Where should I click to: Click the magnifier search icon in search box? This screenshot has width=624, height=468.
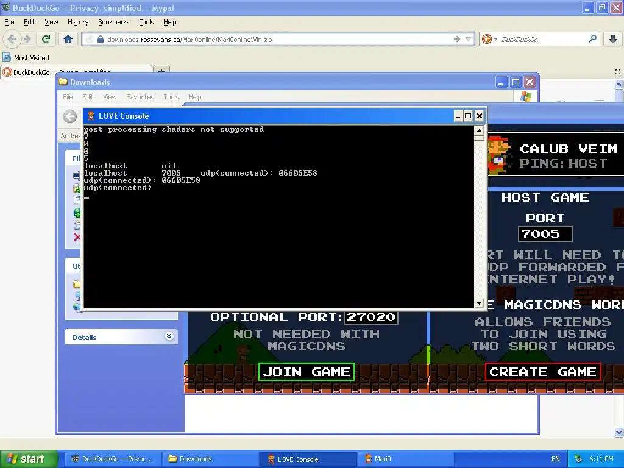(592, 39)
